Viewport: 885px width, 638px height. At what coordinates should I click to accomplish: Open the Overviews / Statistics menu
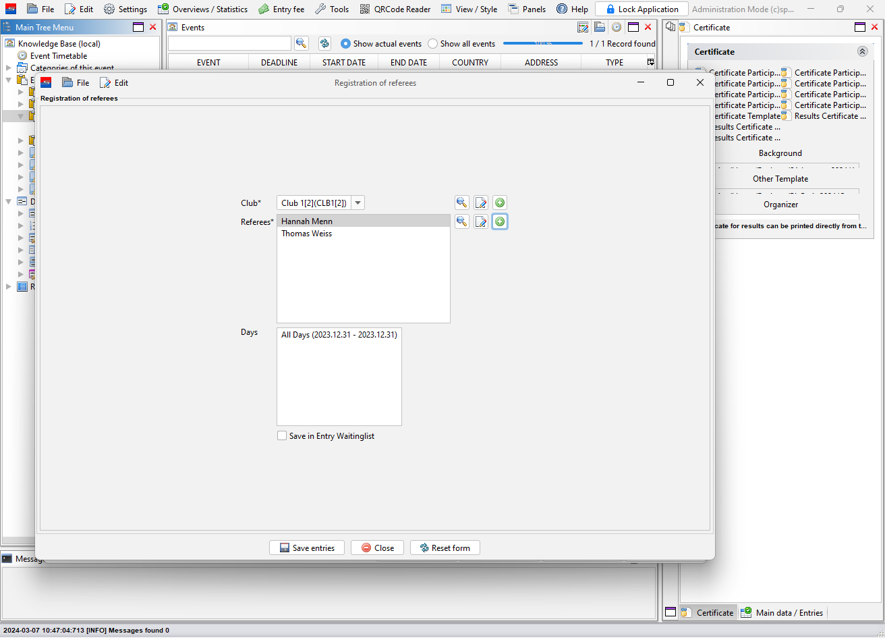(202, 9)
